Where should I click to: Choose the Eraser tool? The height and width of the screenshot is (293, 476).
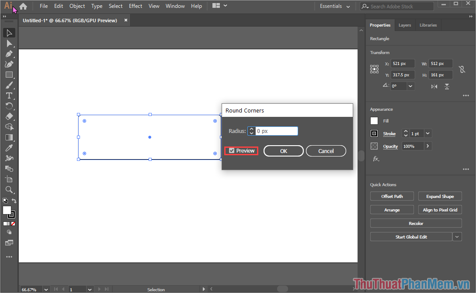point(9,116)
